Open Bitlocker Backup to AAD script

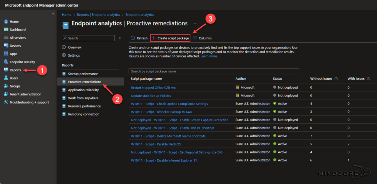[x=162, y=112]
